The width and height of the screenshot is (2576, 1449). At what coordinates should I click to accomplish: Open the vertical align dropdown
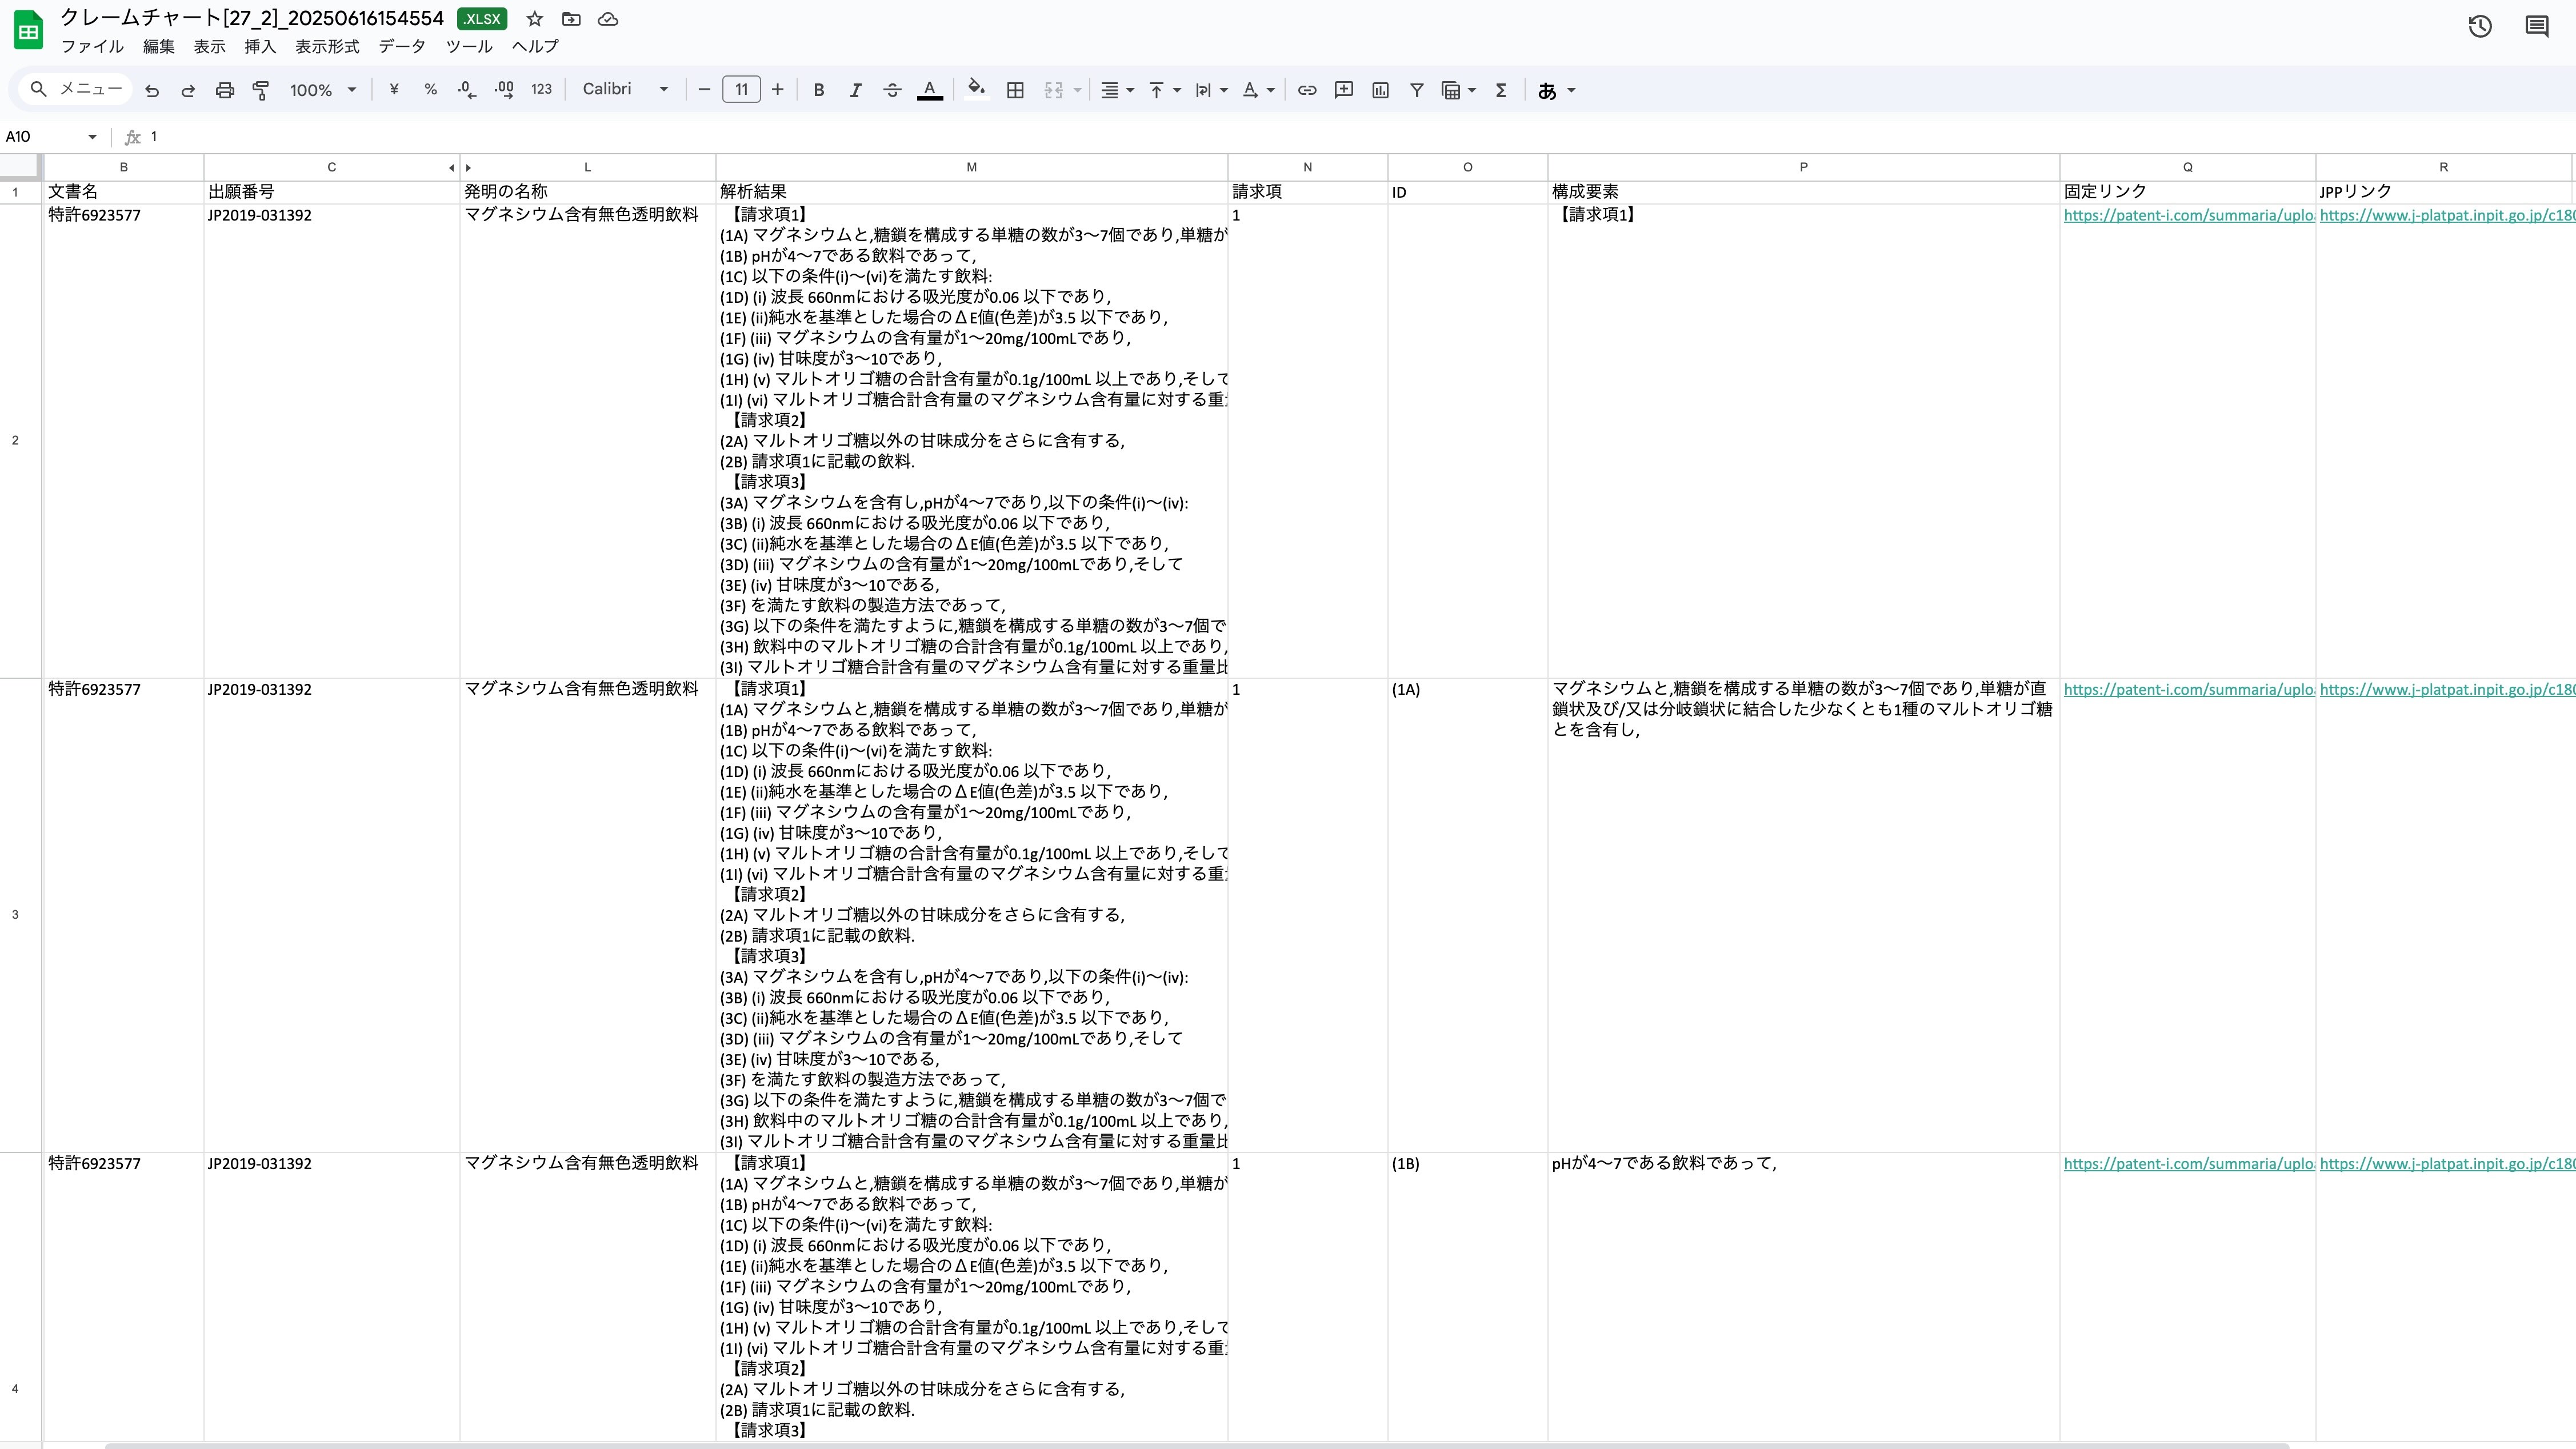click(x=1164, y=90)
